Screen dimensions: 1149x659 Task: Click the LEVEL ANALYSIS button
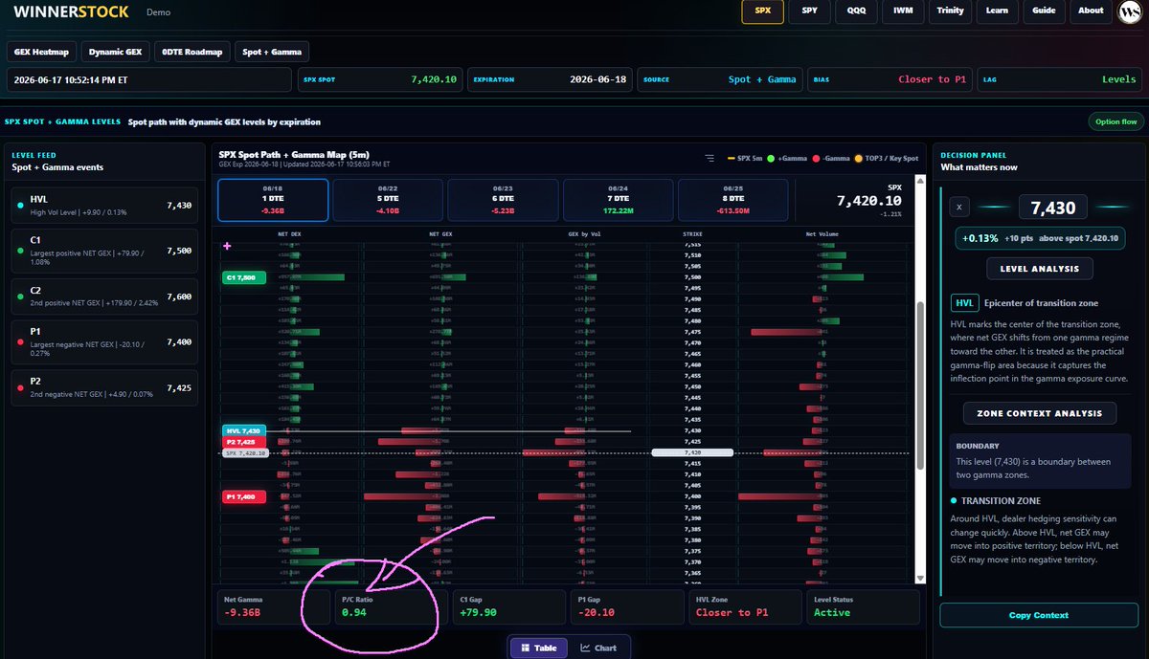(1039, 270)
